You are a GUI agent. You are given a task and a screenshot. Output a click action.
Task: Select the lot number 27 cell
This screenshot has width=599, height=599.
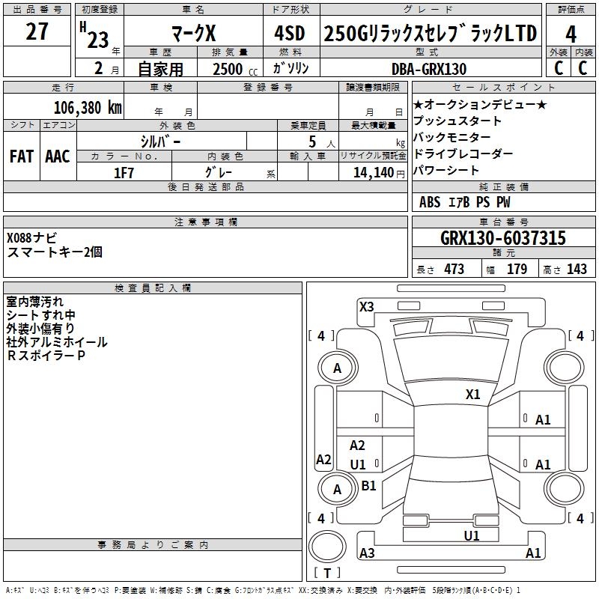click(37, 33)
